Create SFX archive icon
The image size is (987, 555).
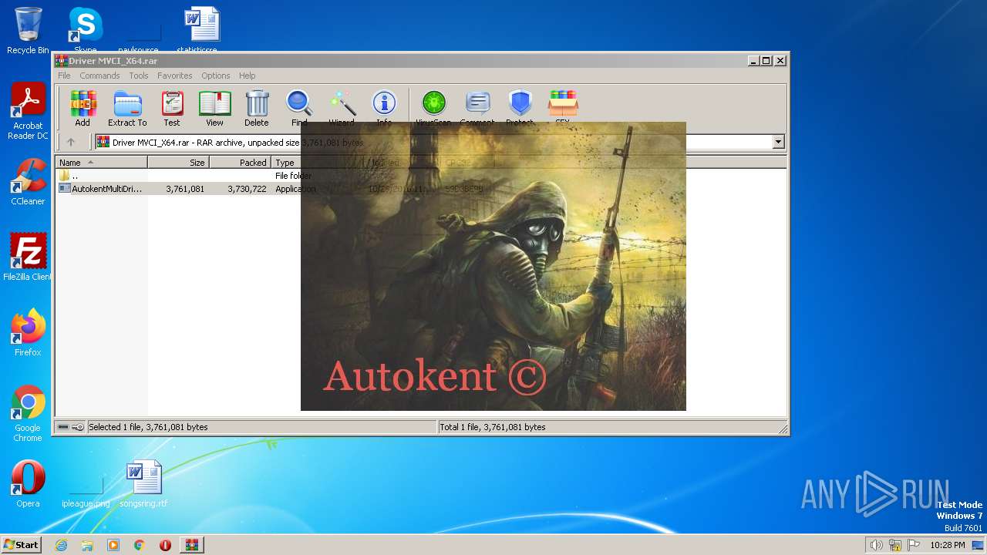pos(563,108)
